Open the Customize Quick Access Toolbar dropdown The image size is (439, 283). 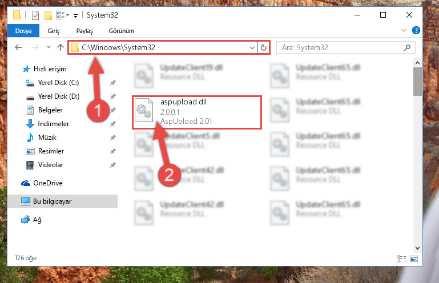tap(75, 15)
